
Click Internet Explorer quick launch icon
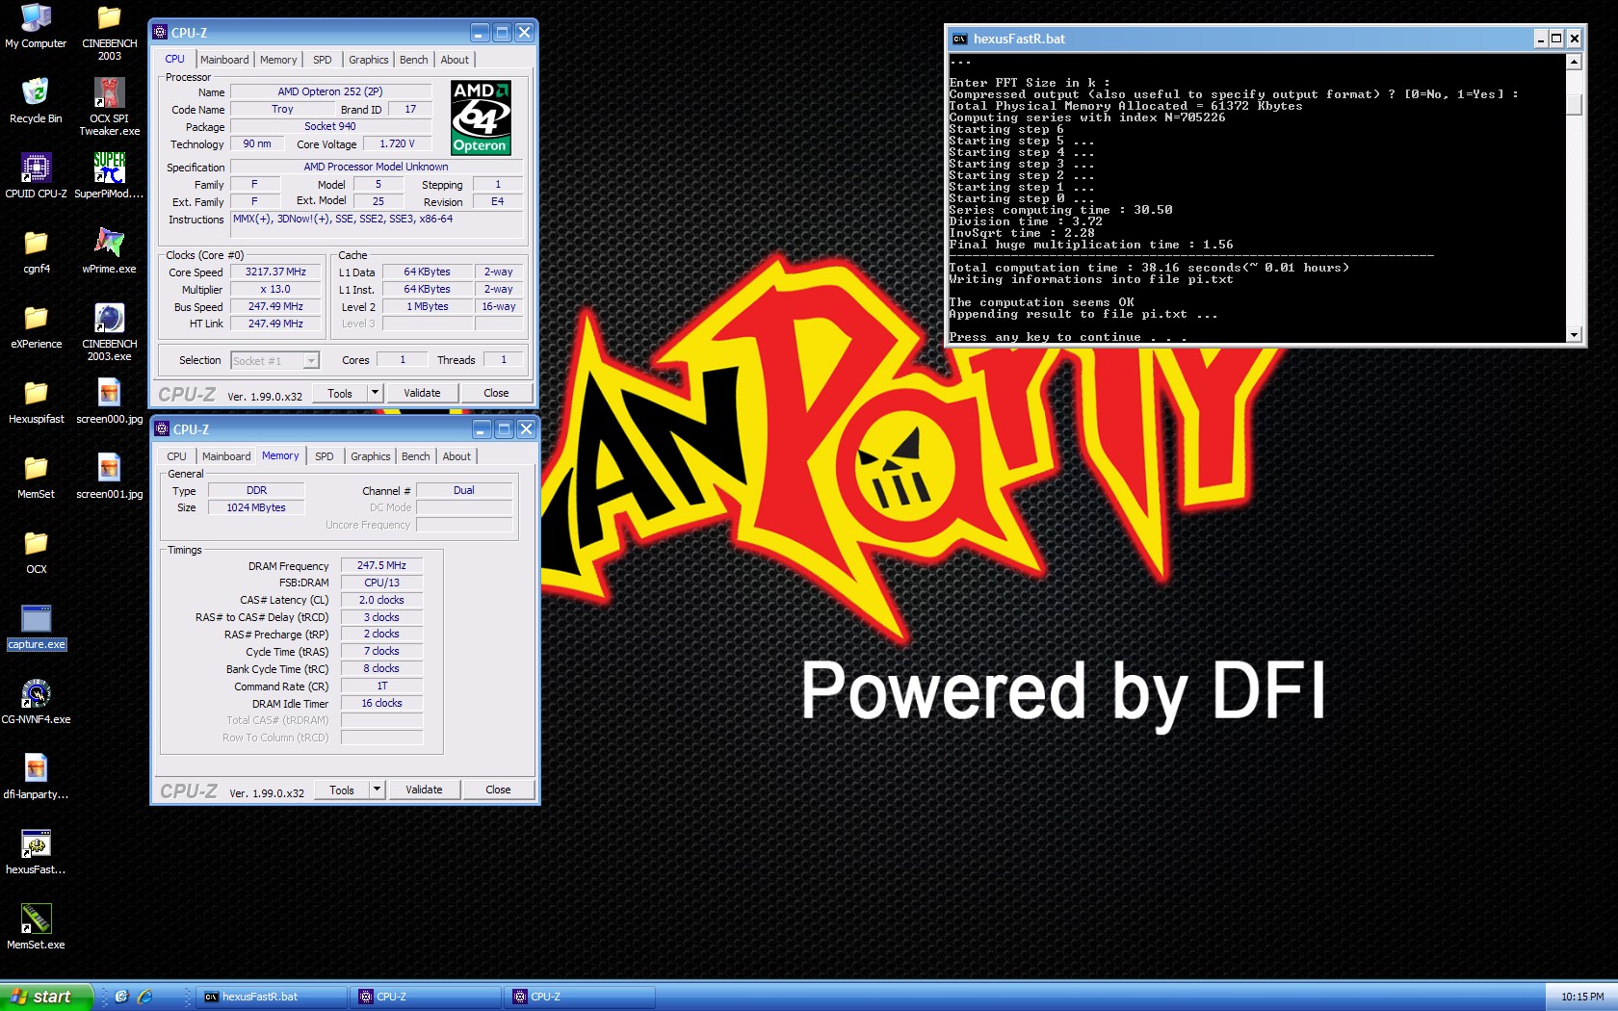[145, 997]
